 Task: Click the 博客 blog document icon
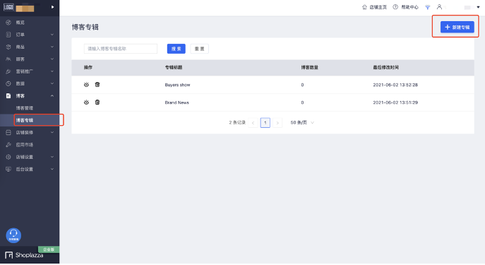(x=8, y=95)
